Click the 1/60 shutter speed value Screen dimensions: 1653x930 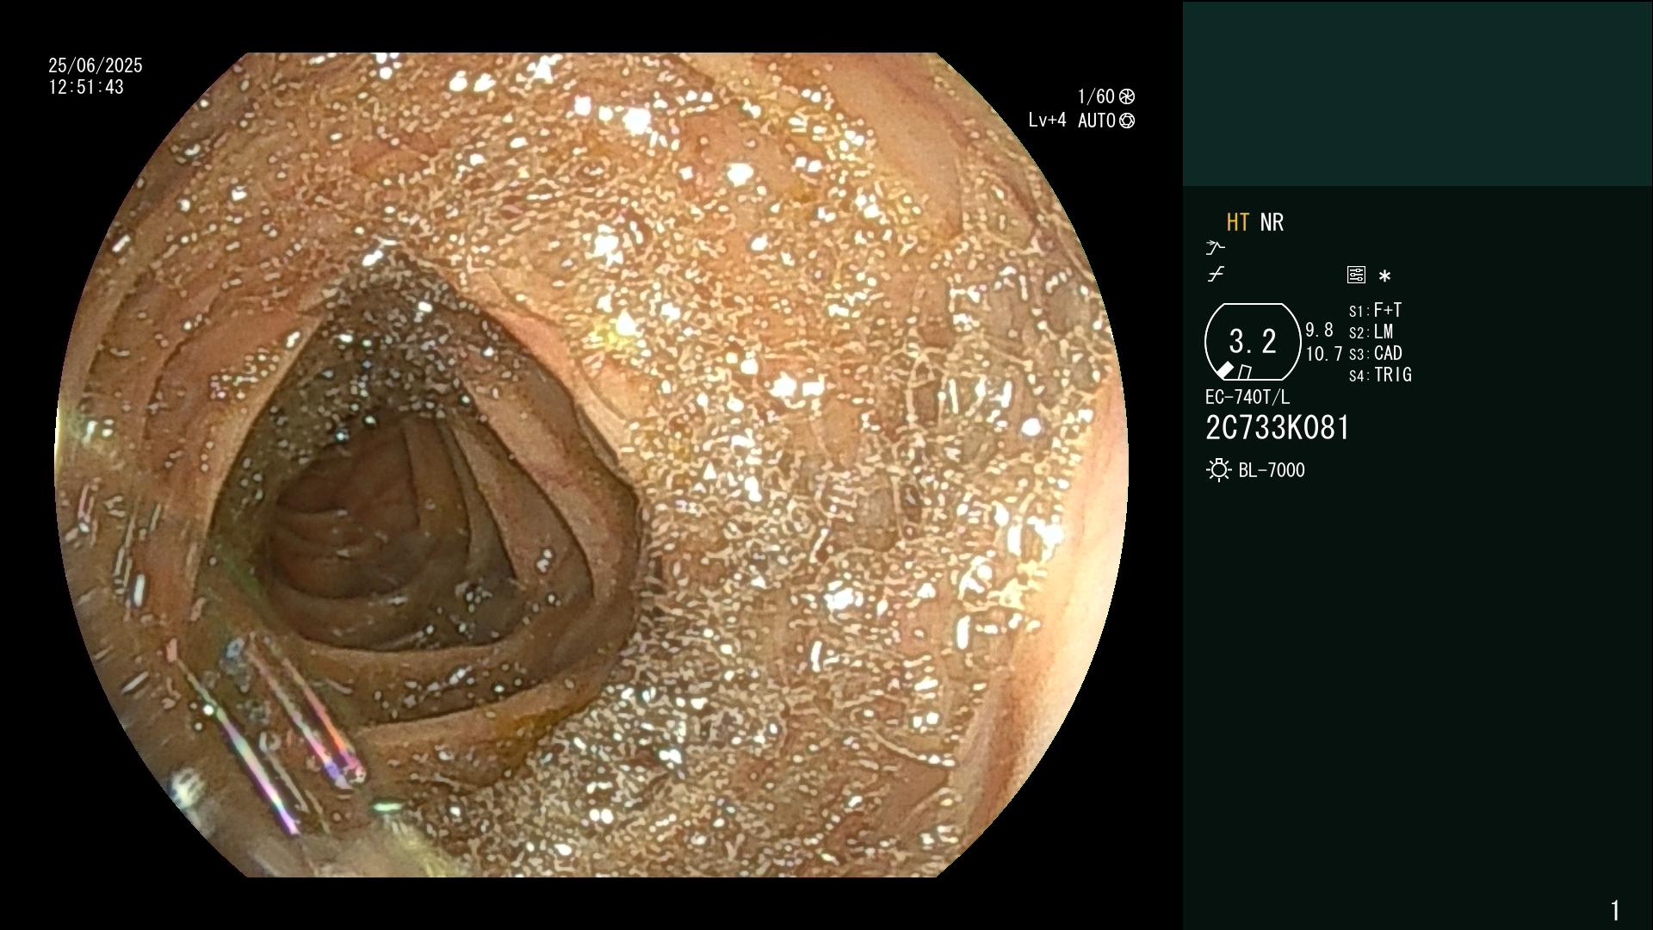1096,96
